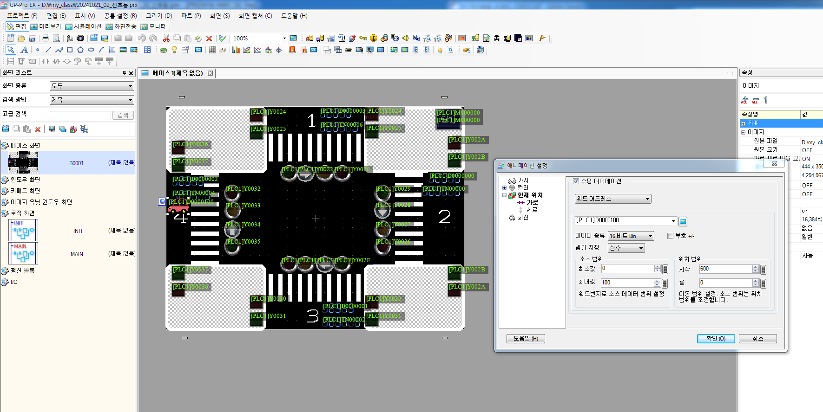Click the Security key icon
This screenshot has width=823, height=412.
coord(363,38)
